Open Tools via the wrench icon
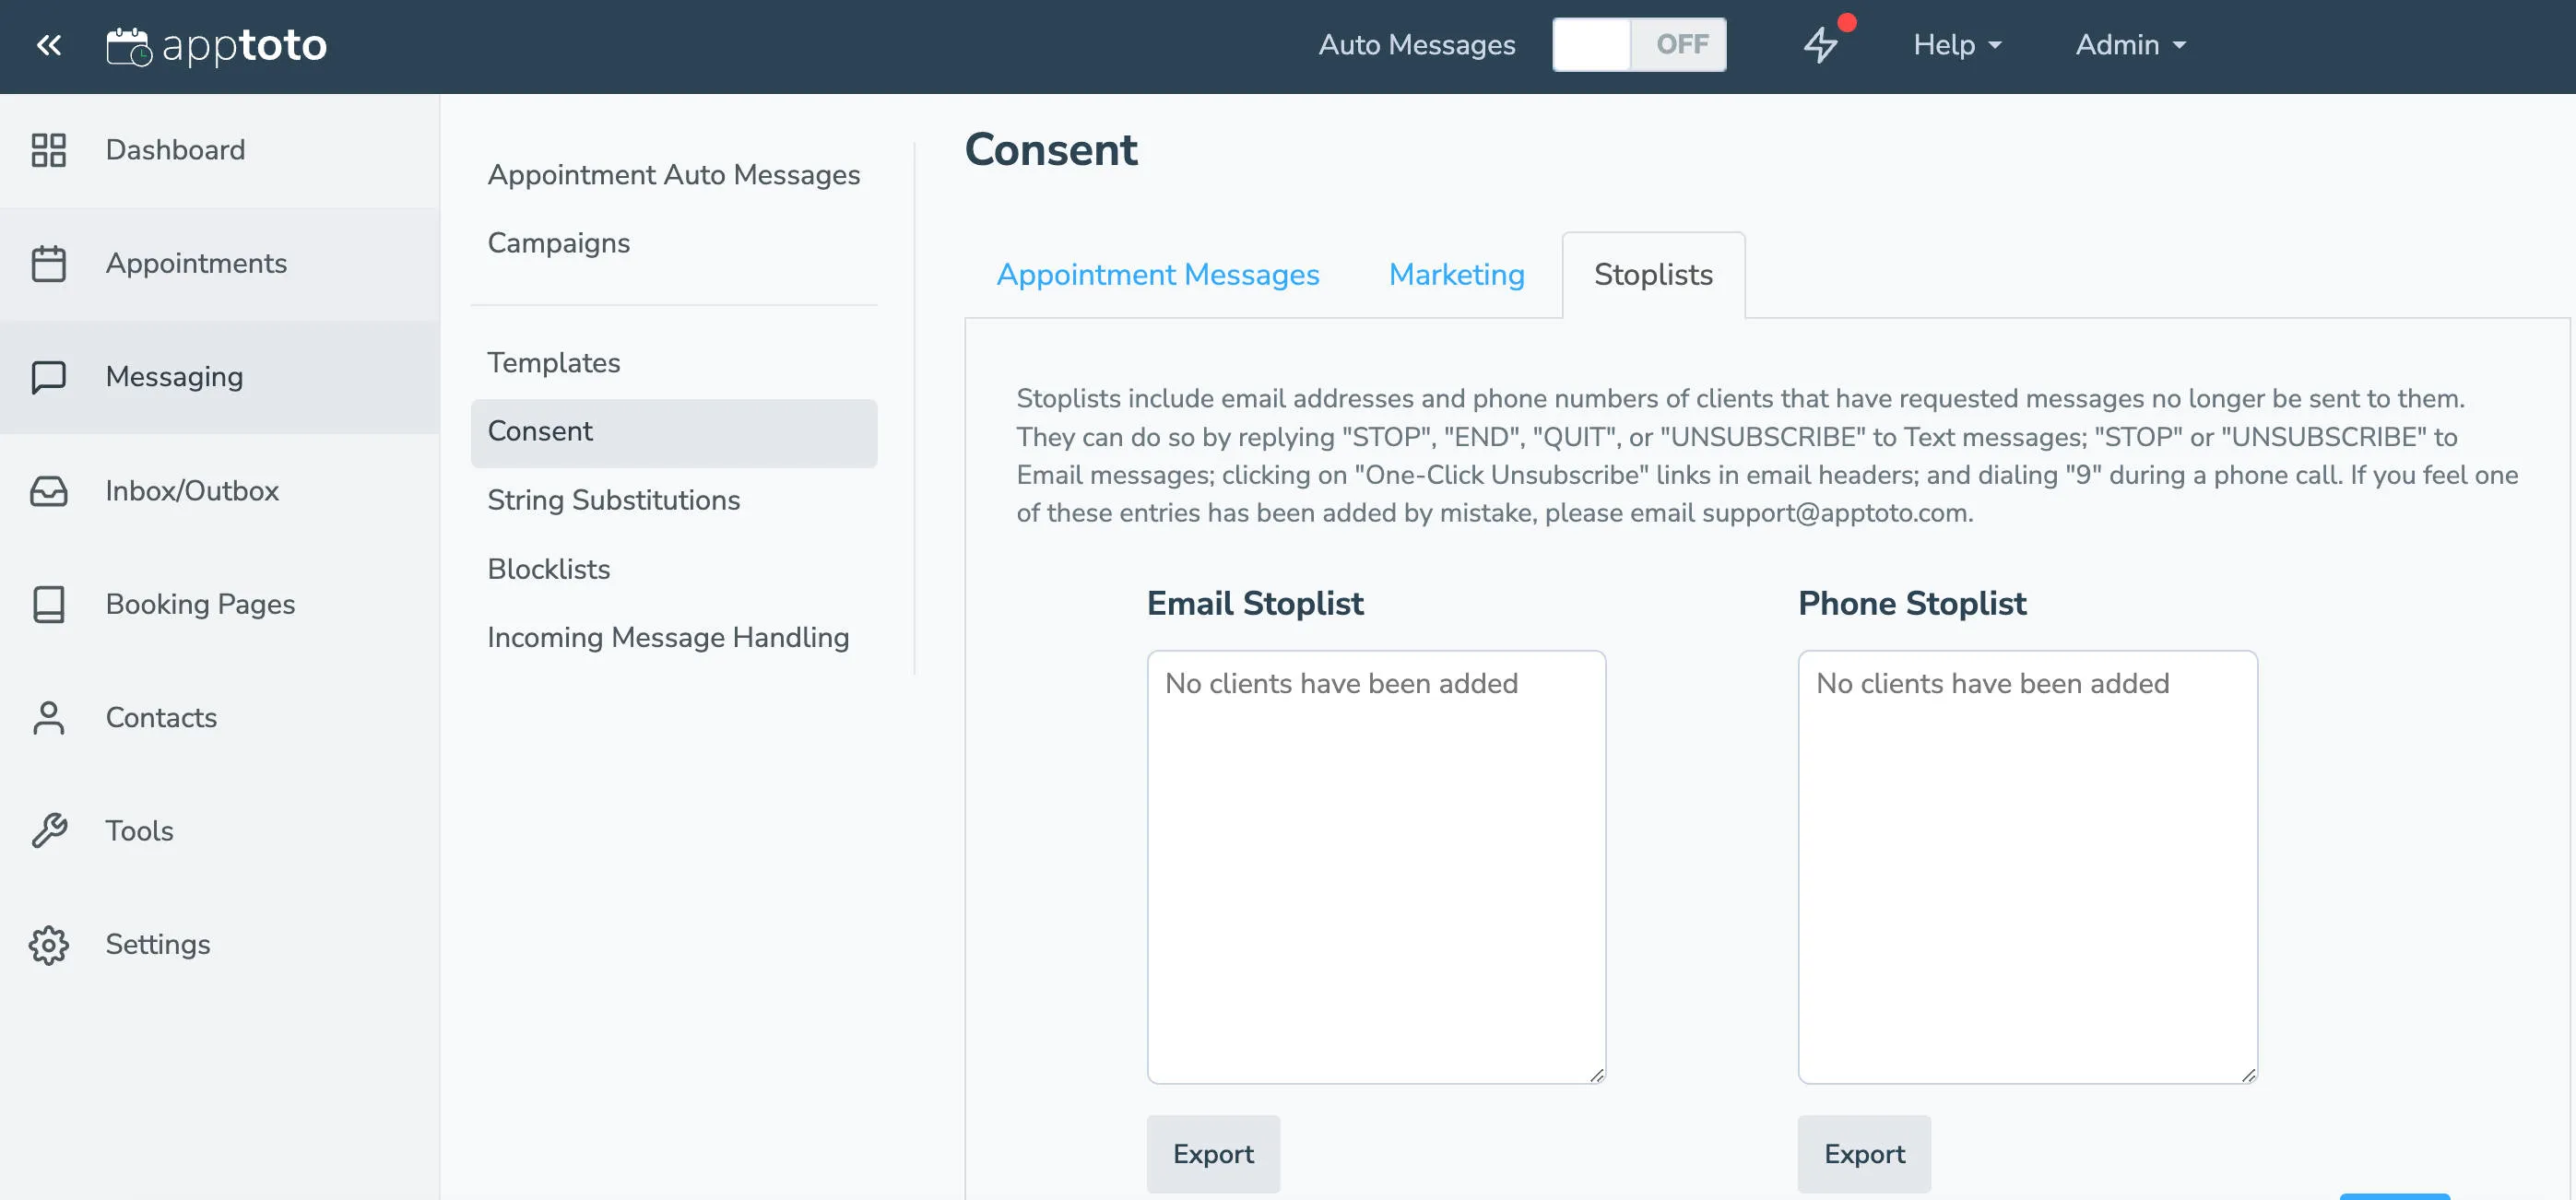2576x1200 pixels. click(47, 830)
